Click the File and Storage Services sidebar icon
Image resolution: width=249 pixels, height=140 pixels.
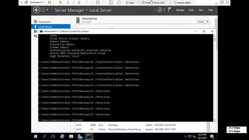pyautogui.click(x=35, y=36)
